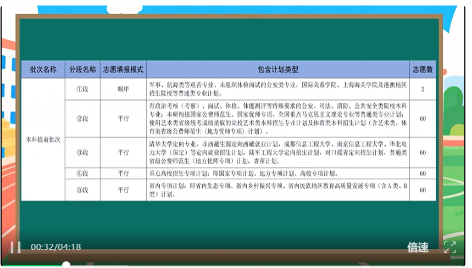Click the ①段 cell
Image resolution: width=472 pixels, height=268 pixels.
pyautogui.click(x=82, y=89)
